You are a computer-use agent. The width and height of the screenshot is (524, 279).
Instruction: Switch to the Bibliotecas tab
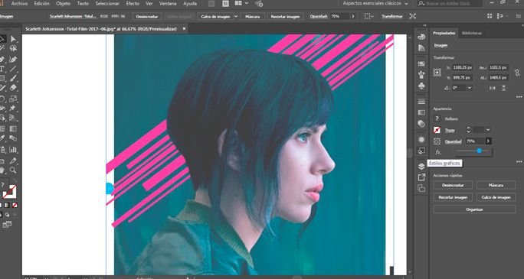(472, 33)
